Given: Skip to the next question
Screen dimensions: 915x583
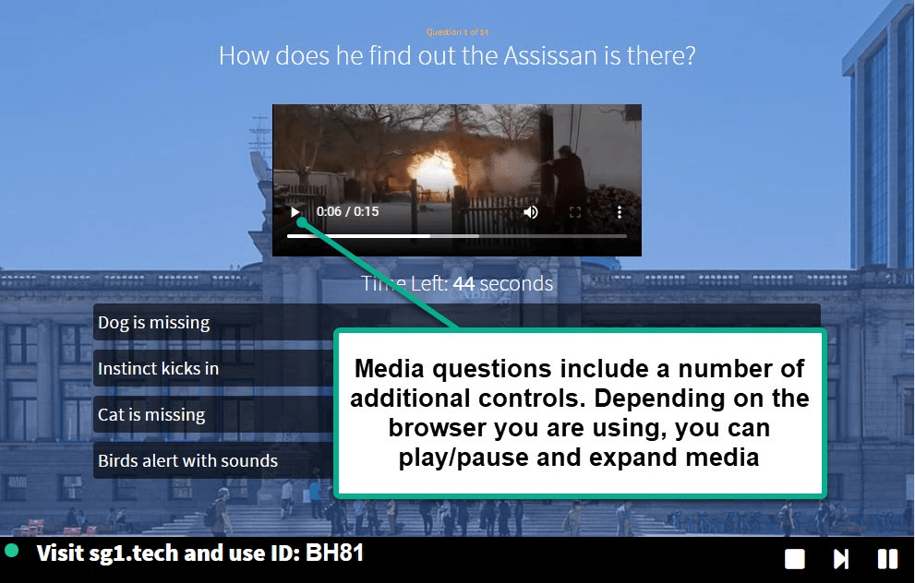Looking at the screenshot, I should click(840, 558).
